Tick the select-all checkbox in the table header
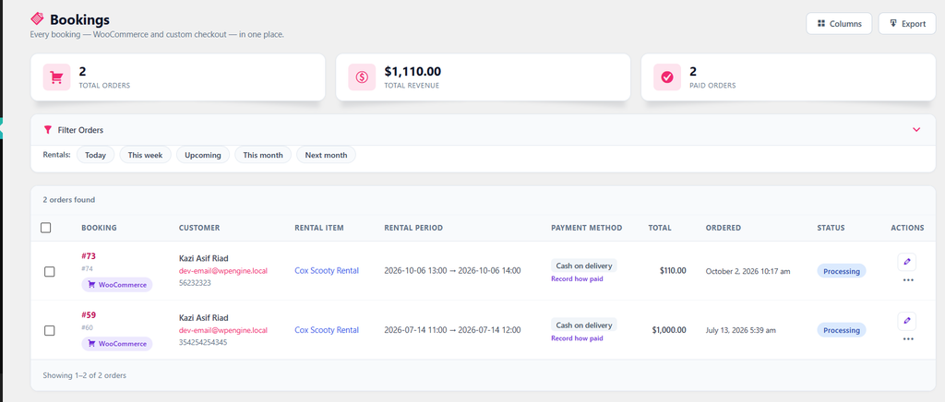This screenshot has width=945, height=402. 46,228
